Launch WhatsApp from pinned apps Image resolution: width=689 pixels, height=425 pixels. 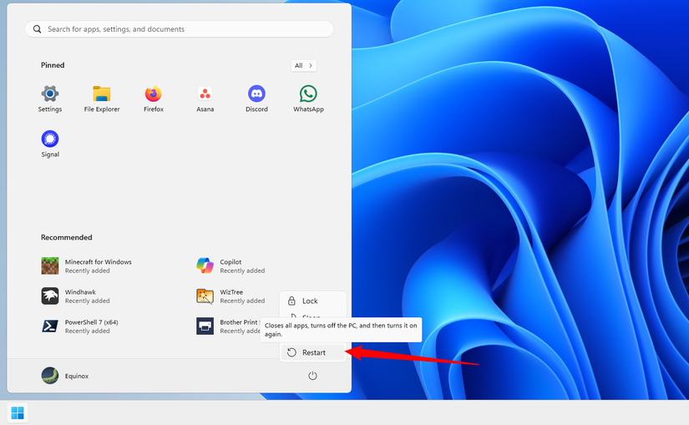pyautogui.click(x=308, y=98)
